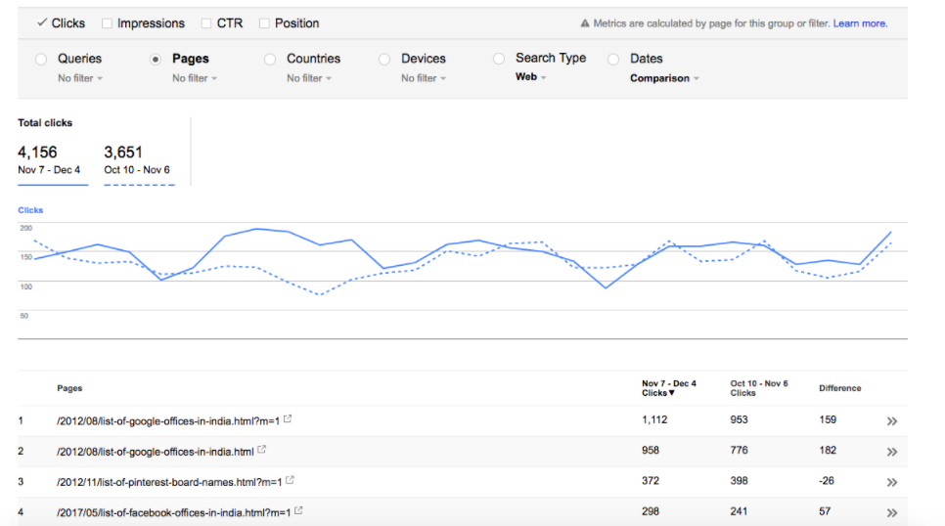Click double-arrow icon in row 4
945x526 pixels.
(x=891, y=512)
